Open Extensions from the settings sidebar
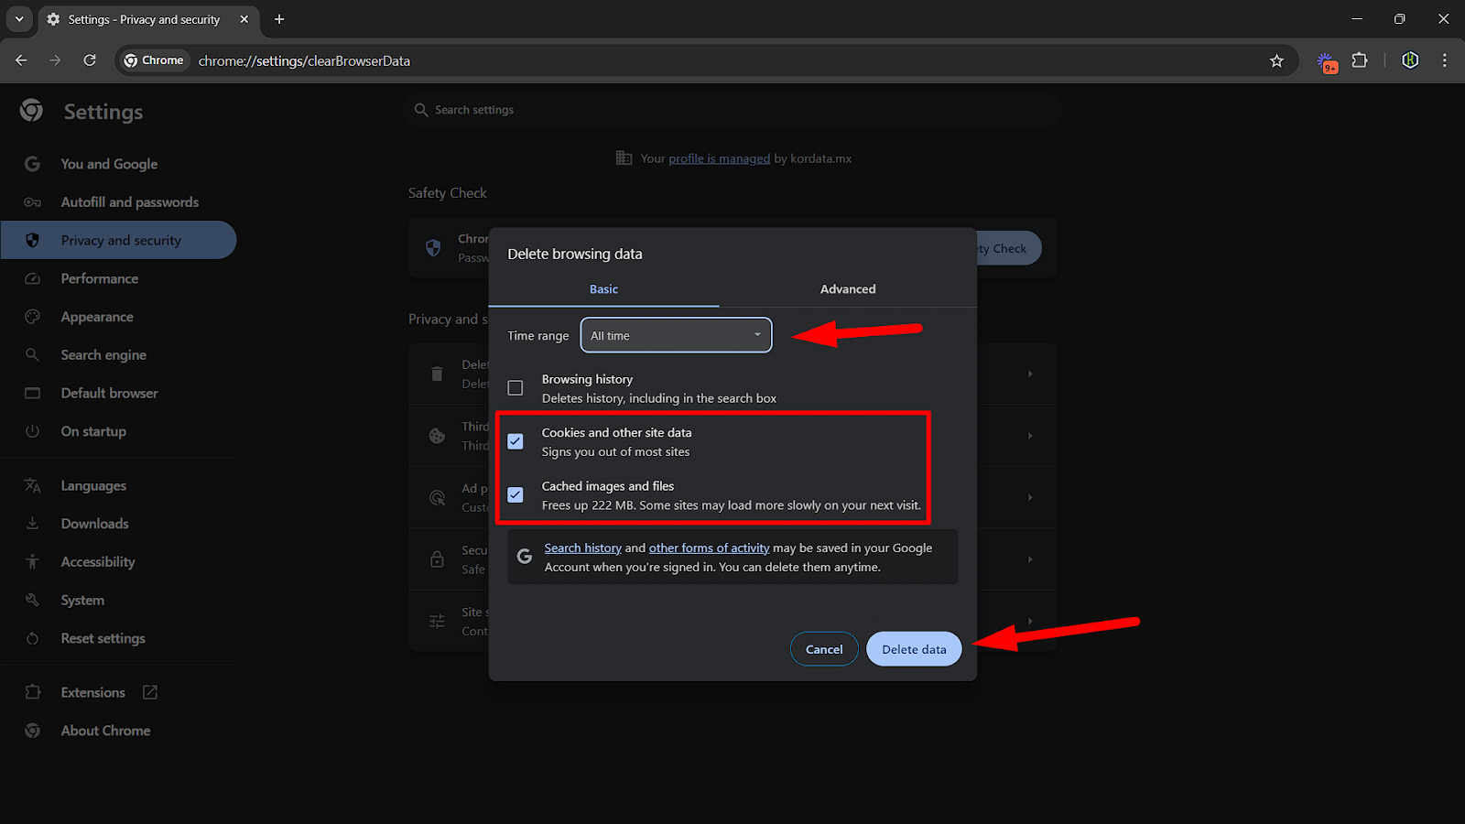The height and width of the screenshot is (824, 1465). [x=92, y=692]
